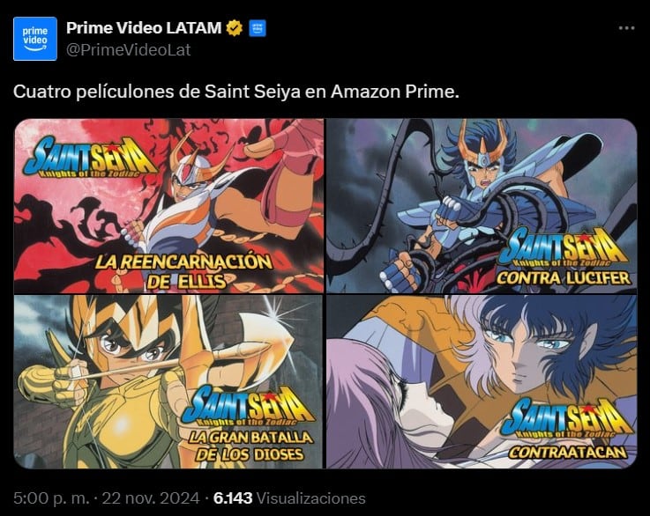Open La Reencarnación de Ellis image
650x516 pixels.
tap(168, 206)
